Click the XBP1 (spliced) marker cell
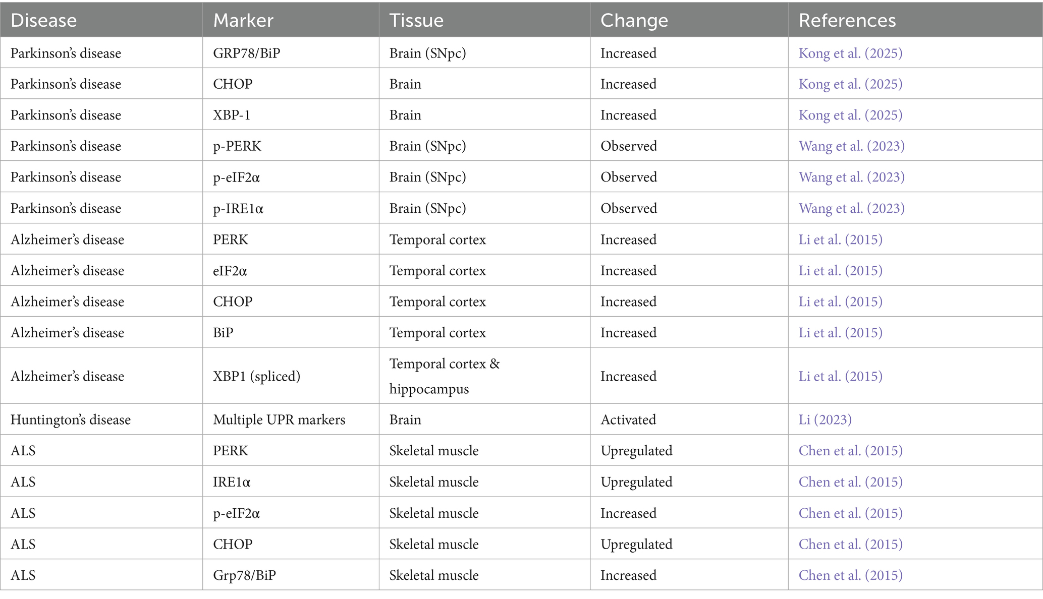The height and width of the screenshot is (599, 1043). [x=256, y=376]
